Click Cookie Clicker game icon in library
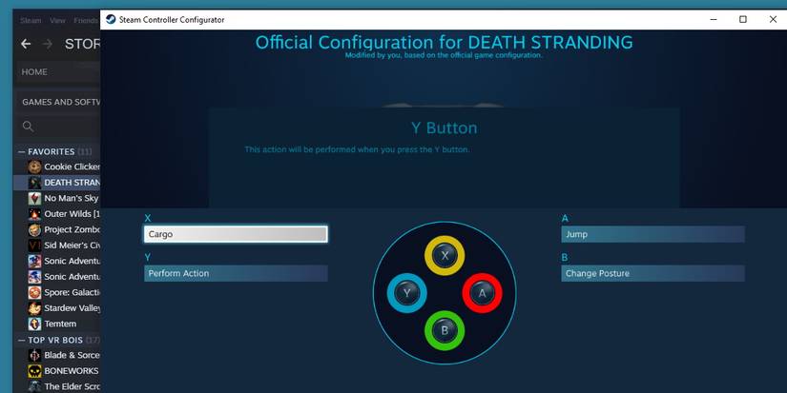Viewport: 787px width, 393px height. tap(34, 167)
